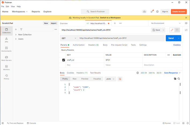Toggle line wrap icon in response
This screenshot has width=190, height=125.
pyautogui.click(x=120, y=79)
